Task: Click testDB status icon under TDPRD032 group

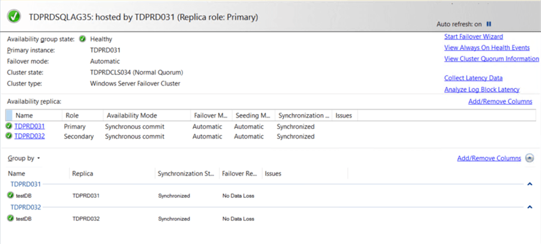Action: (10, 218)
